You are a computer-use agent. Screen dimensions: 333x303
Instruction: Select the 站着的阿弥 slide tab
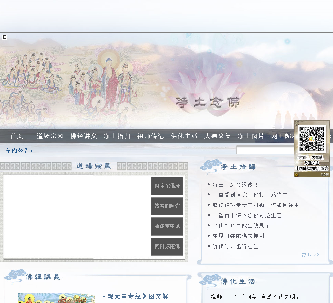[167, 206]
